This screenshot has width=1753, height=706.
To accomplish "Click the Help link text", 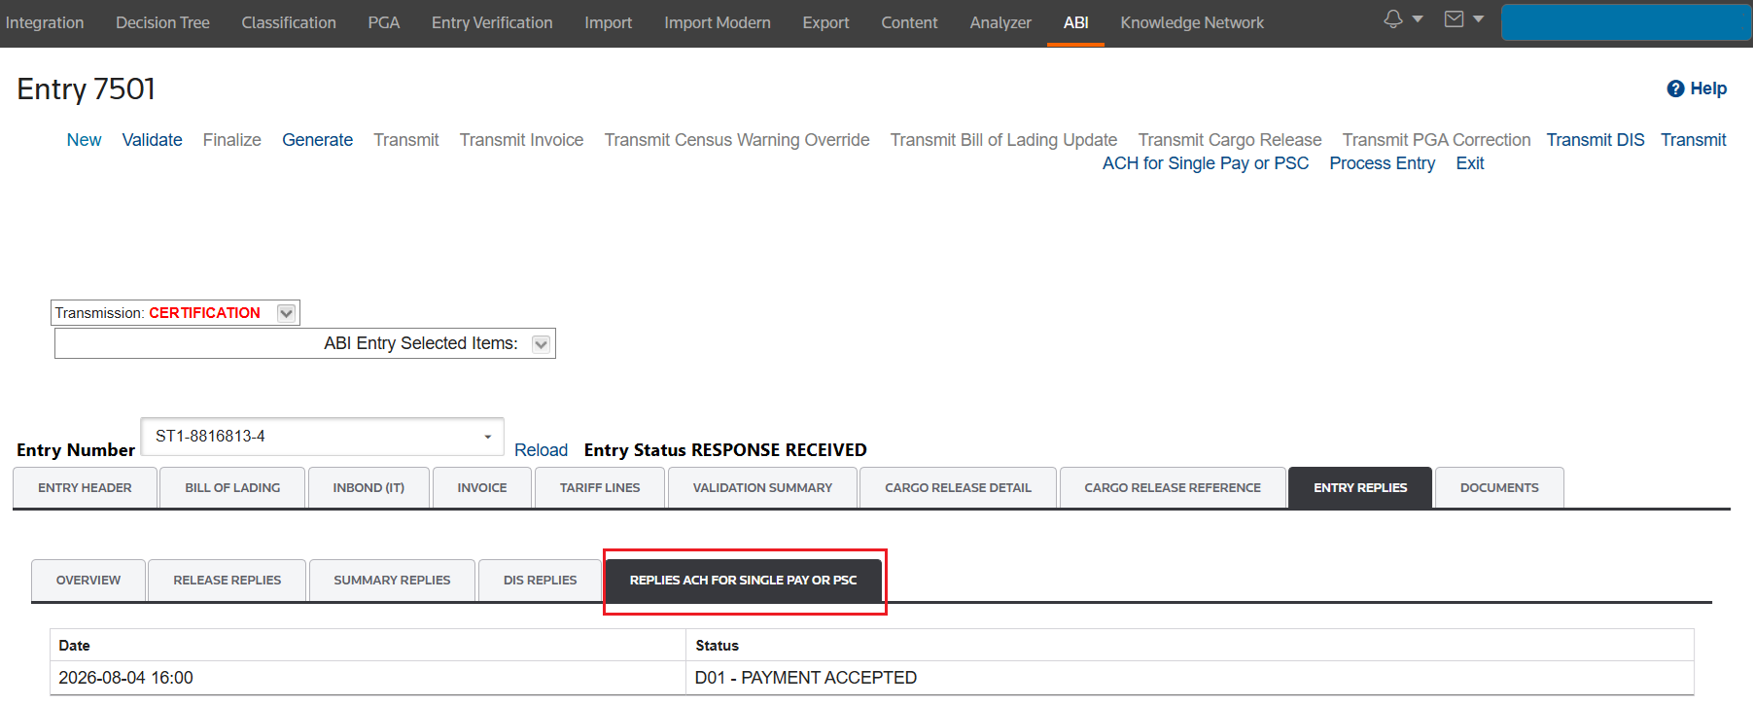I will [x=1708, y=88].
